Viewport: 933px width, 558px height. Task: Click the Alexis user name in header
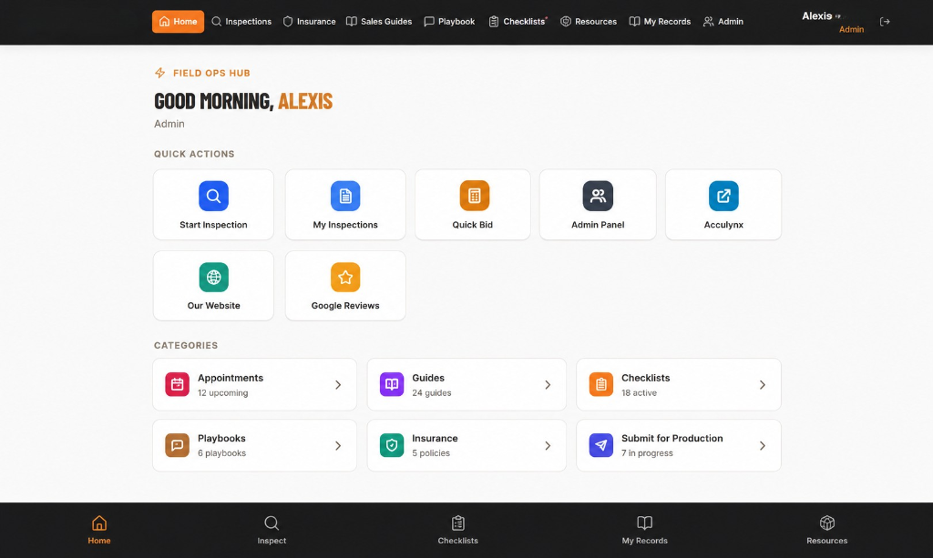pyautogui.click(x=816, y=16)
